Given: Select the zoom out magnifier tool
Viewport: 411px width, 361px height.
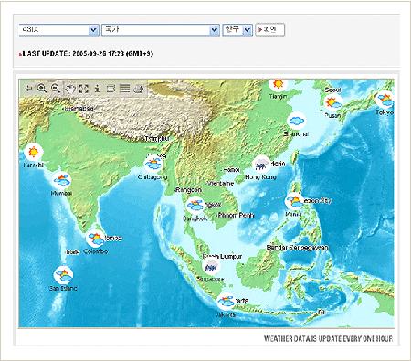Looking at the screenshot, I should click(x=56, y=89).
